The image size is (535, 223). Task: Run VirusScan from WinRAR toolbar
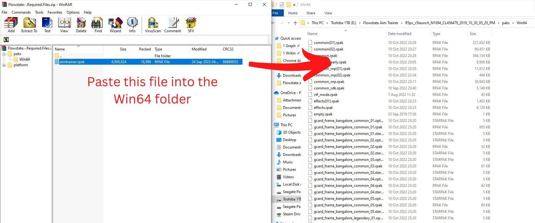[153, 25]
